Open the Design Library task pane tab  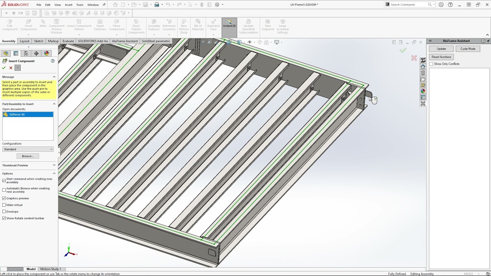point(423,73)
